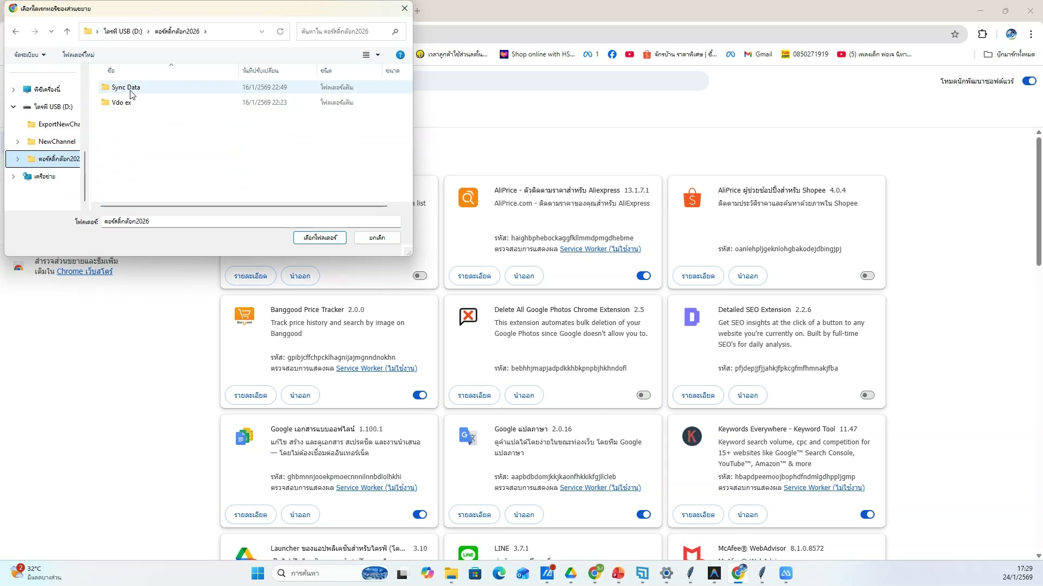Open the Gmail bookmark
The height and width of the screenshot is (586, 1043).
coord(758,54)
